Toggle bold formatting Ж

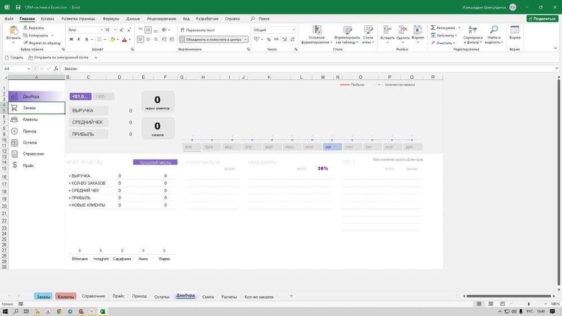(x=71, y=39)
